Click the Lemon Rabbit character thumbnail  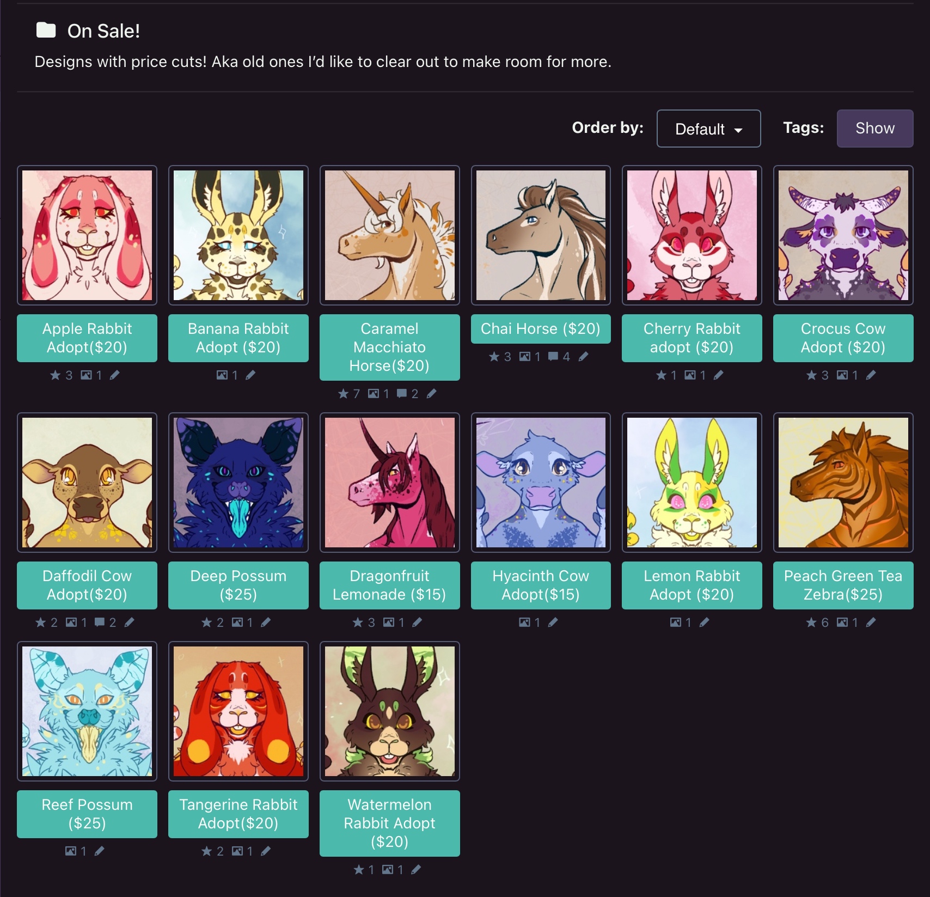point(692,483)
